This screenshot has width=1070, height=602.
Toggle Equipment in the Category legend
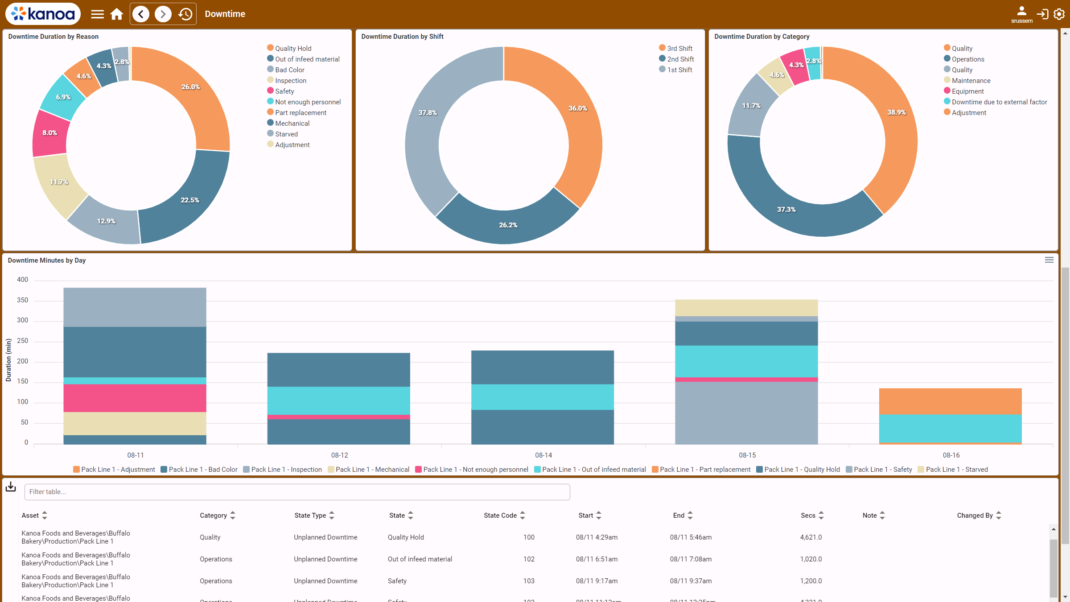(963, 91)
